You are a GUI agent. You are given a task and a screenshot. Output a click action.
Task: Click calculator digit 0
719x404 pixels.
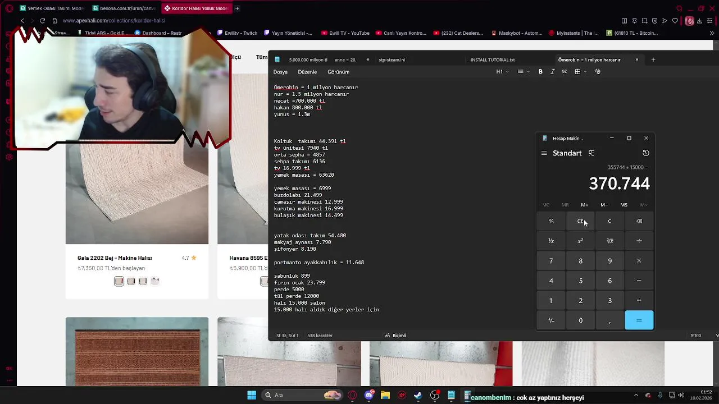click(x=580, y=320)
